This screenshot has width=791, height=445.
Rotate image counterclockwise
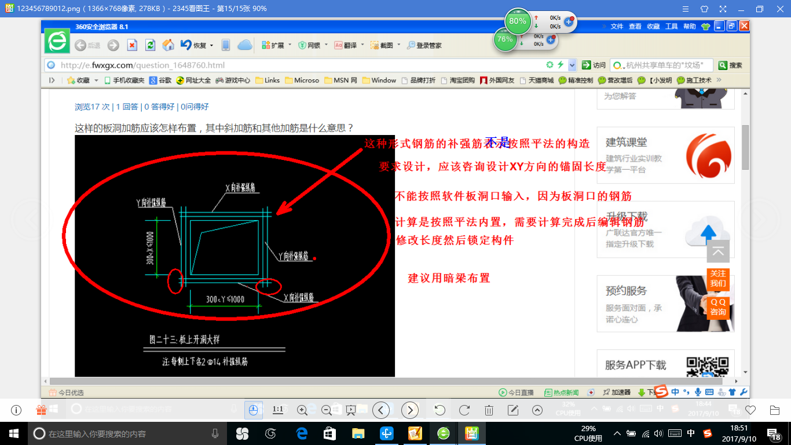[440, 410]
